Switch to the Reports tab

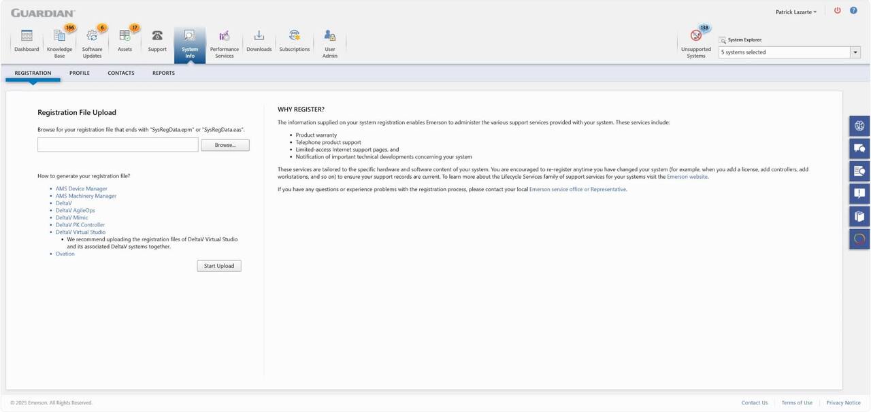[x=163, y=73]
